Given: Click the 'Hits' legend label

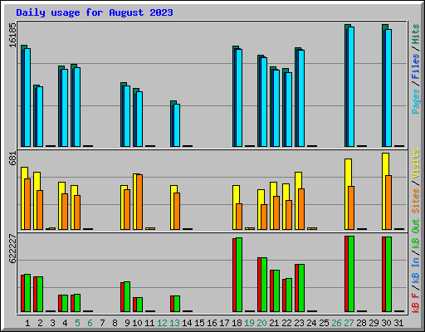Looking at the screenshot, I should (x=416, y=34).
